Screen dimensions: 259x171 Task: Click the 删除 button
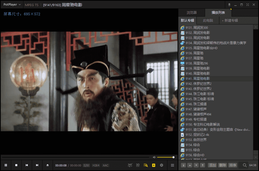pyautogui.click(x=222, y=165)
